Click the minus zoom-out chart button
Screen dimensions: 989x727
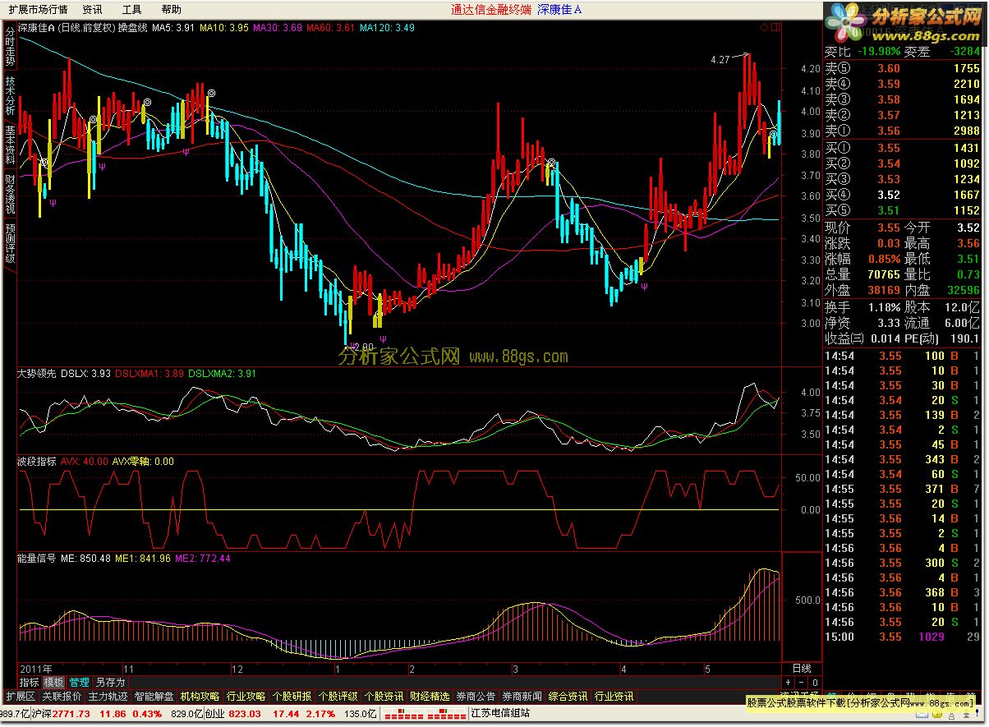(x=801, y=682)
